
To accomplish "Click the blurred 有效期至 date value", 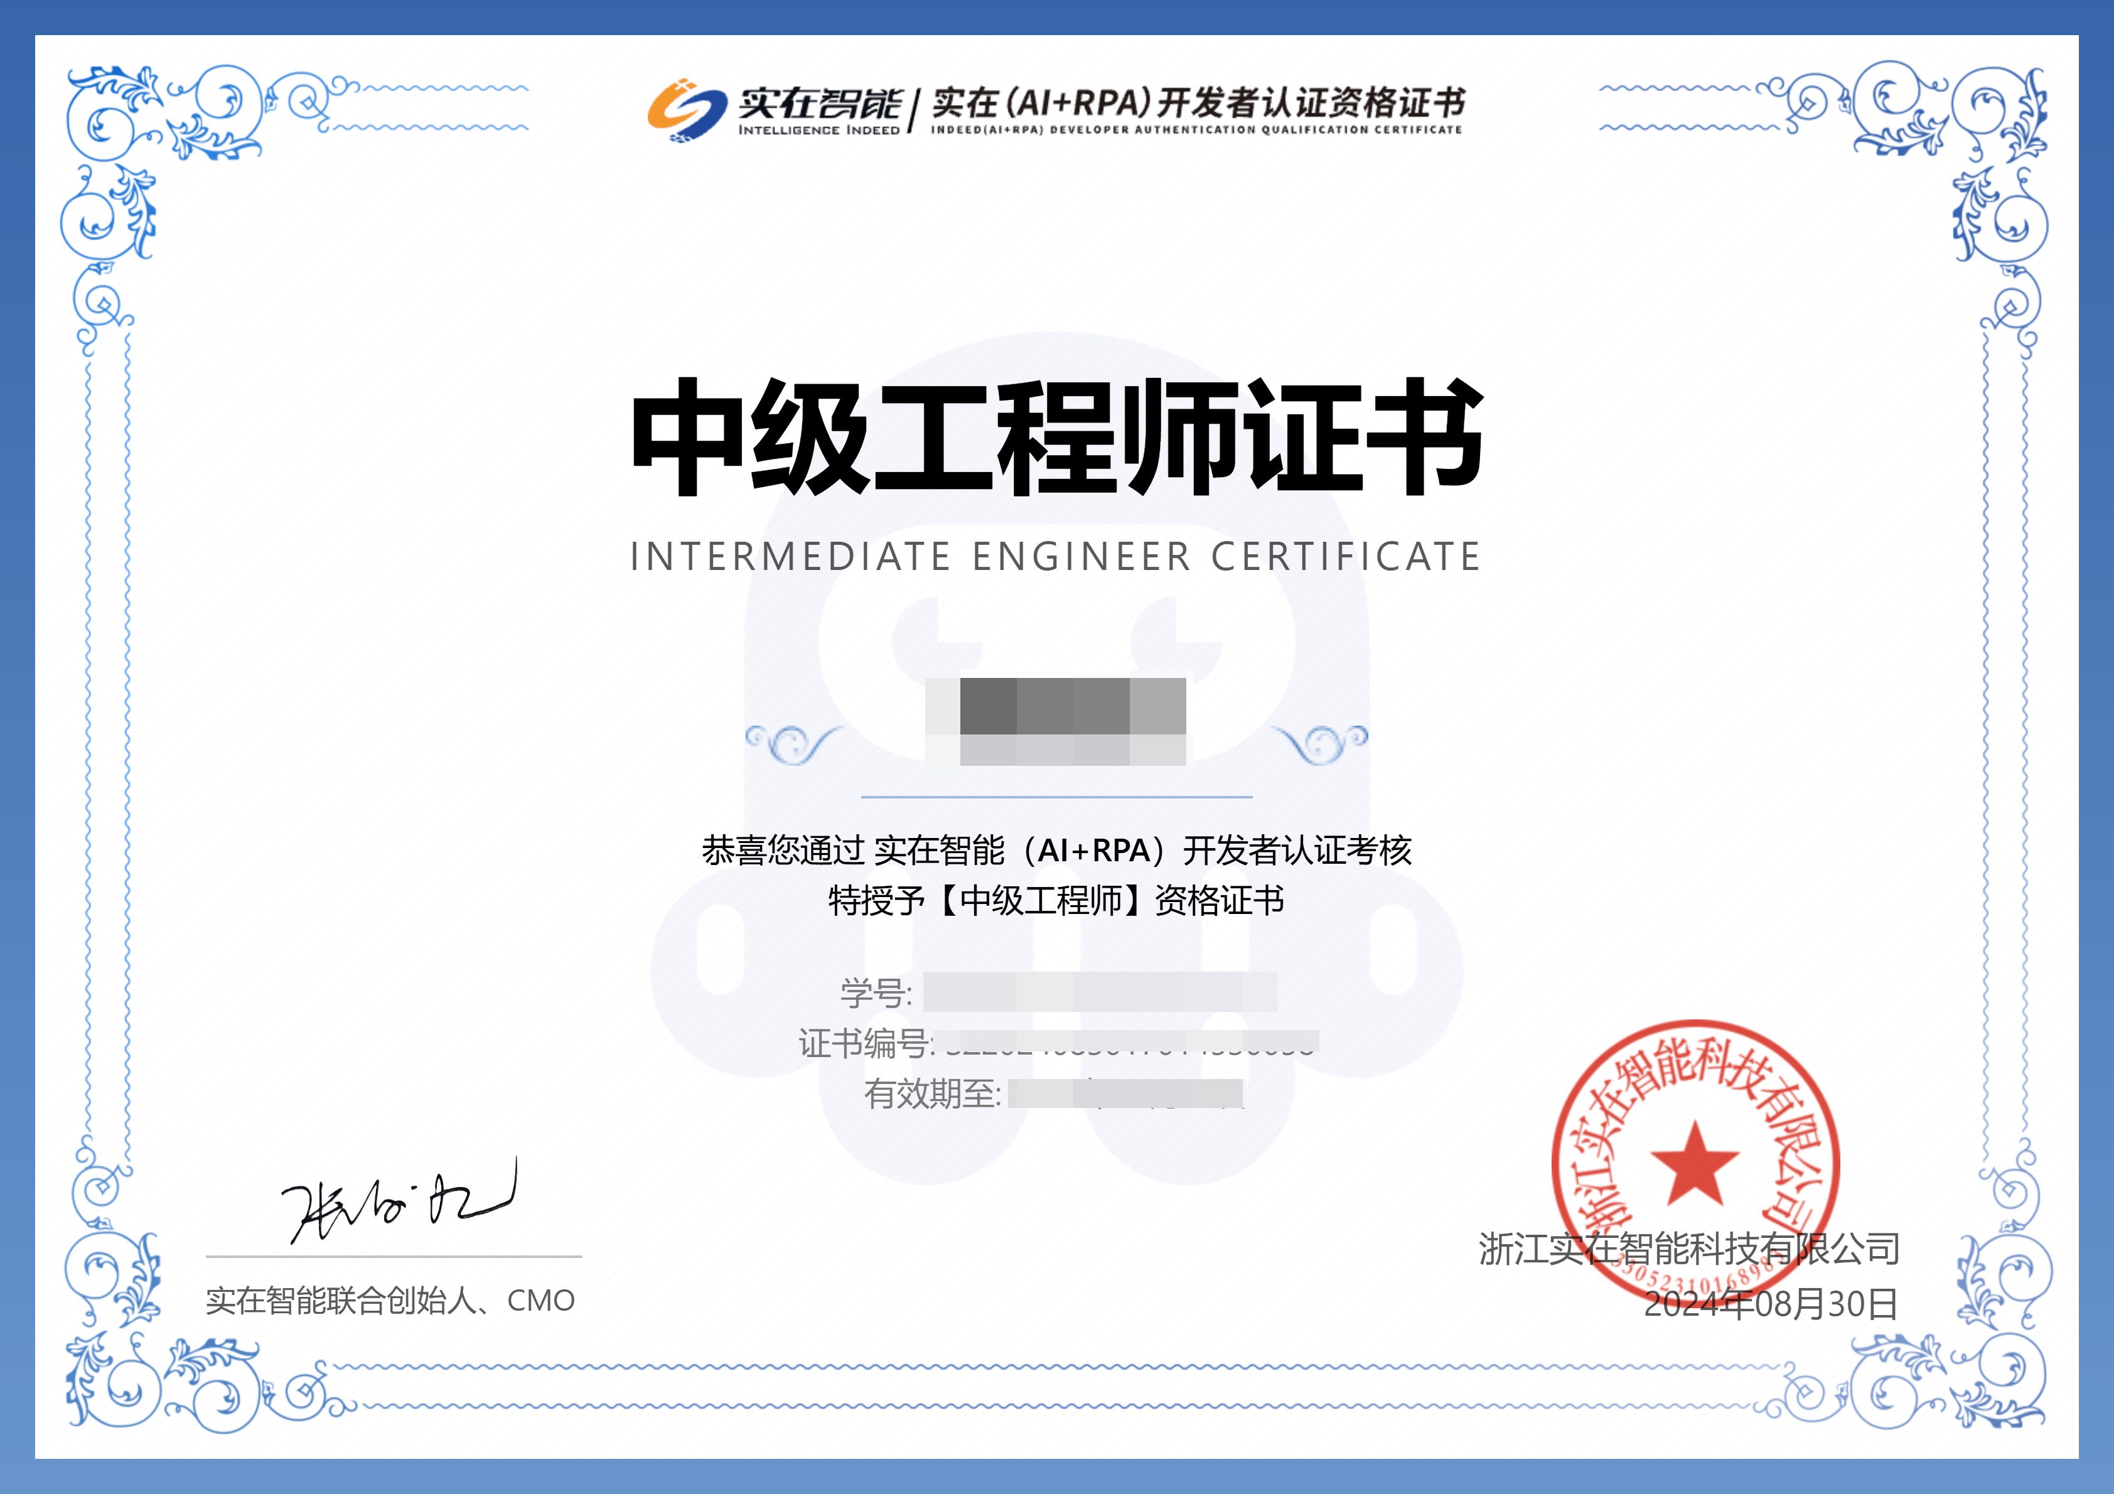I will pos(1125,1094).
